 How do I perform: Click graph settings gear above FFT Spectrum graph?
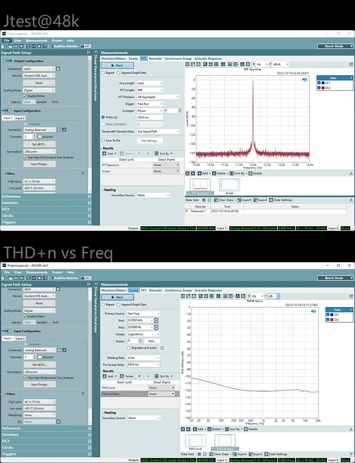[x=248, y=64]
